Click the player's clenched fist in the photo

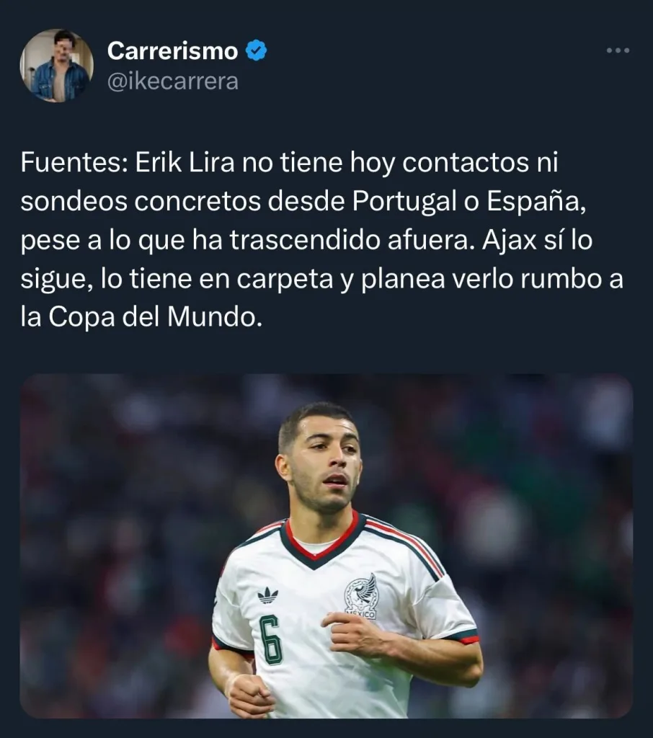click(249, 695)
